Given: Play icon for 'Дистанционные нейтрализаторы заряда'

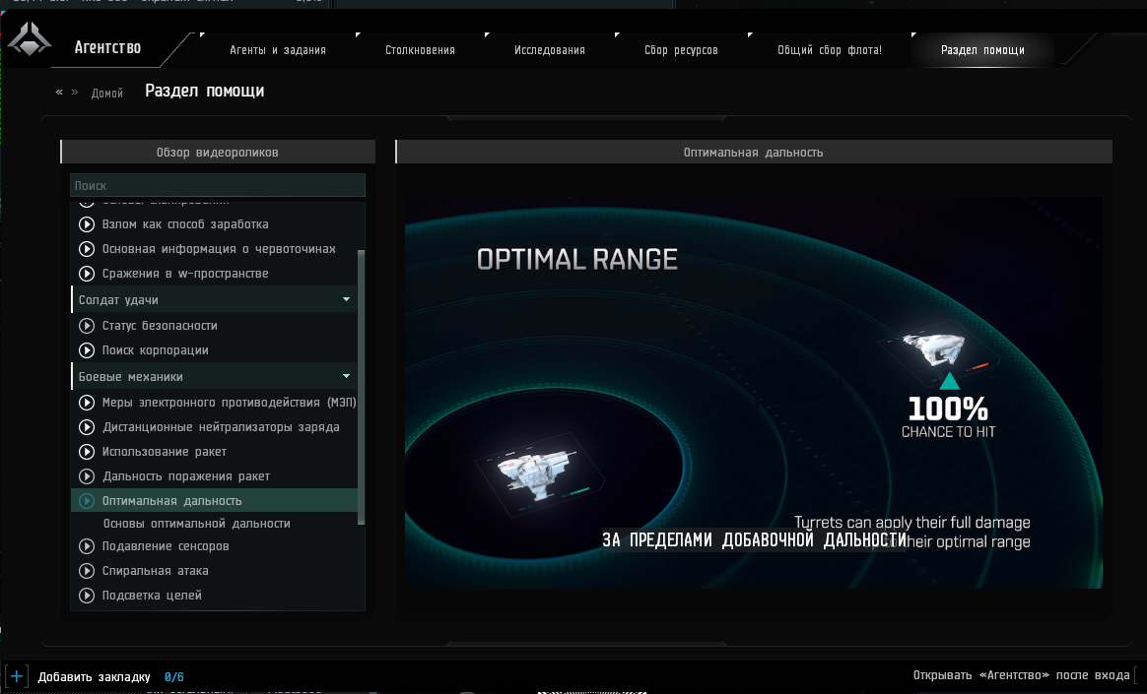Looking at the screenshot, I should click(87, 427).
